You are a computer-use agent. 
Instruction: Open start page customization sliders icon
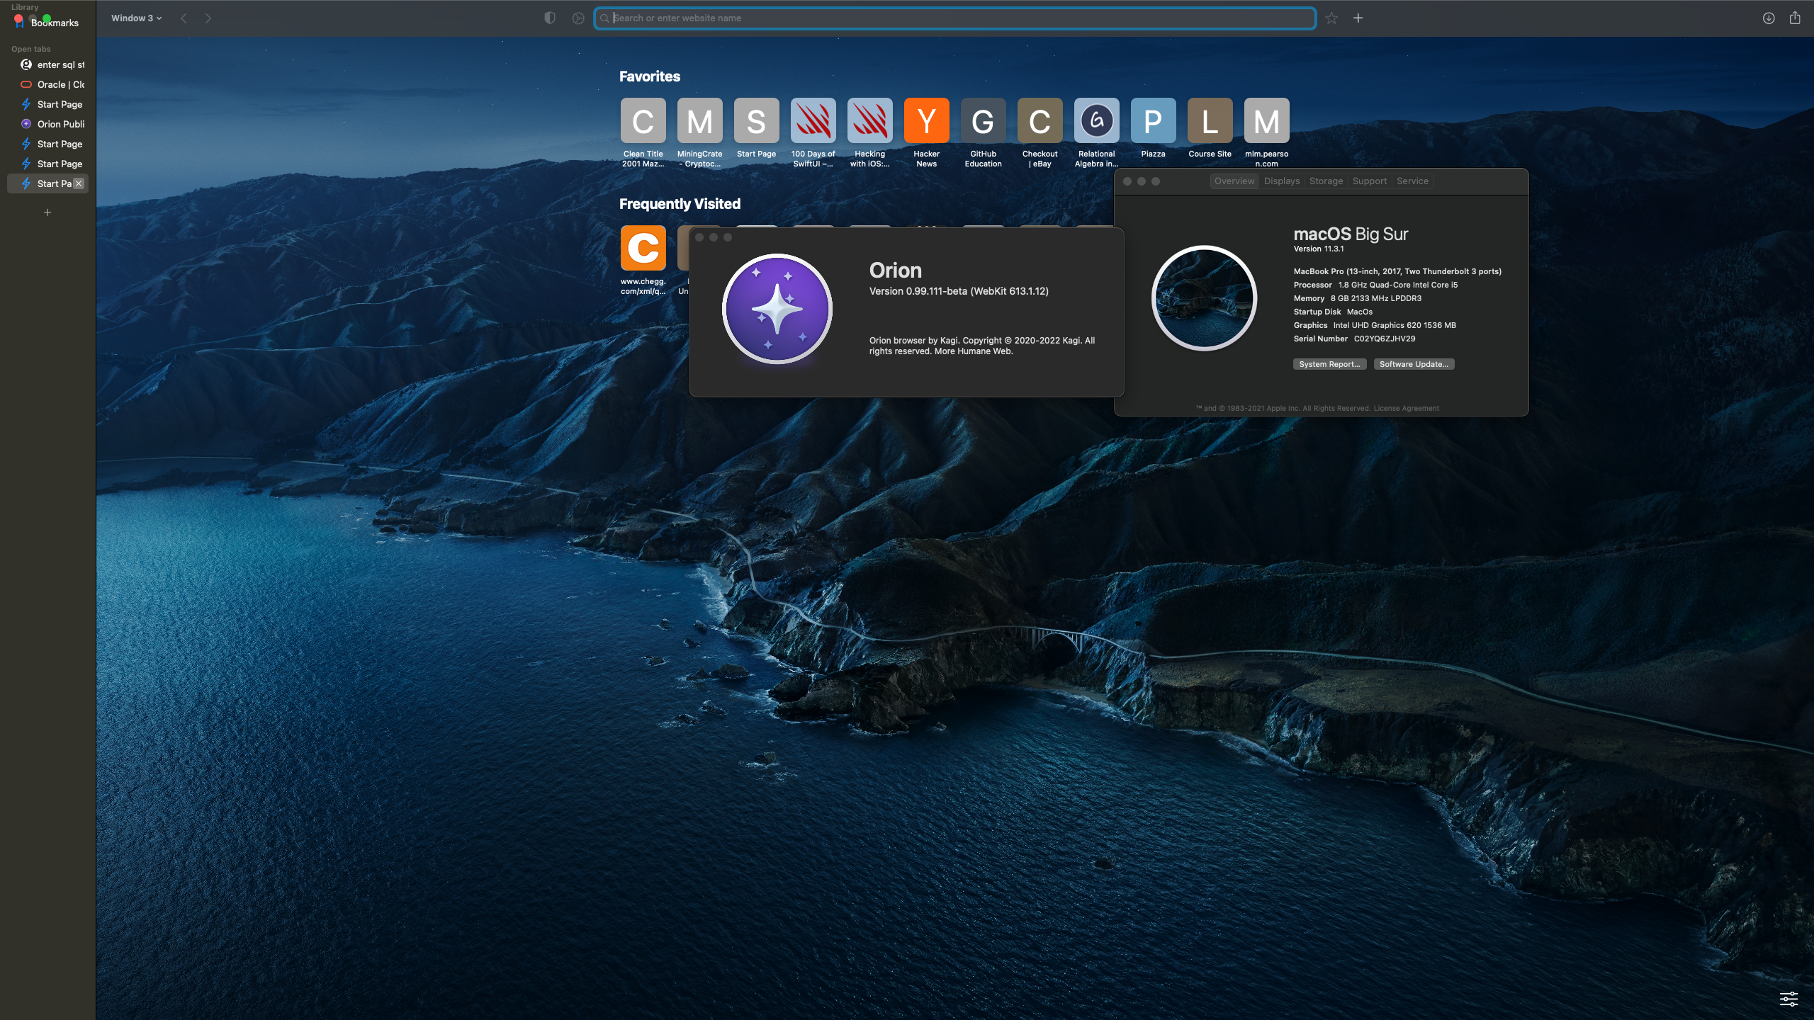[1788, 999]
